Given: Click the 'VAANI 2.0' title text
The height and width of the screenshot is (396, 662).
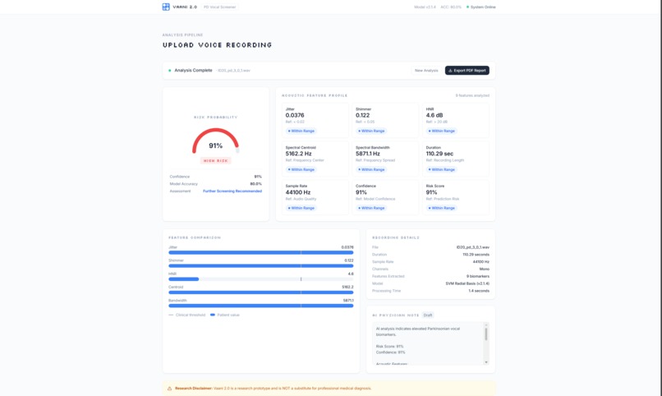Looking at the screenshot, I should (185, 7).
